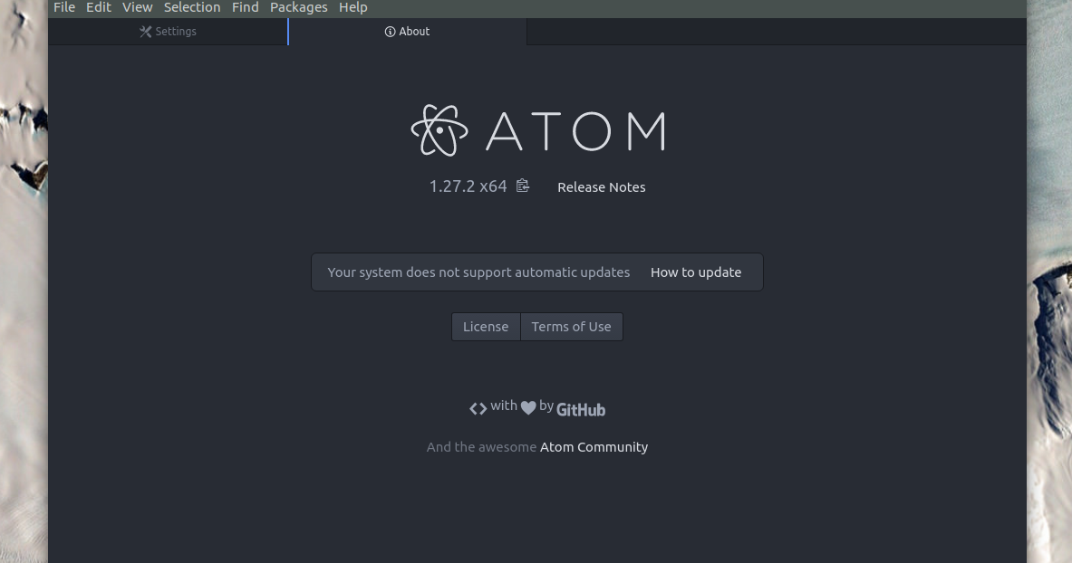Visit the Atom Community link
The image size is (1072, 563).
pos(594,446)
